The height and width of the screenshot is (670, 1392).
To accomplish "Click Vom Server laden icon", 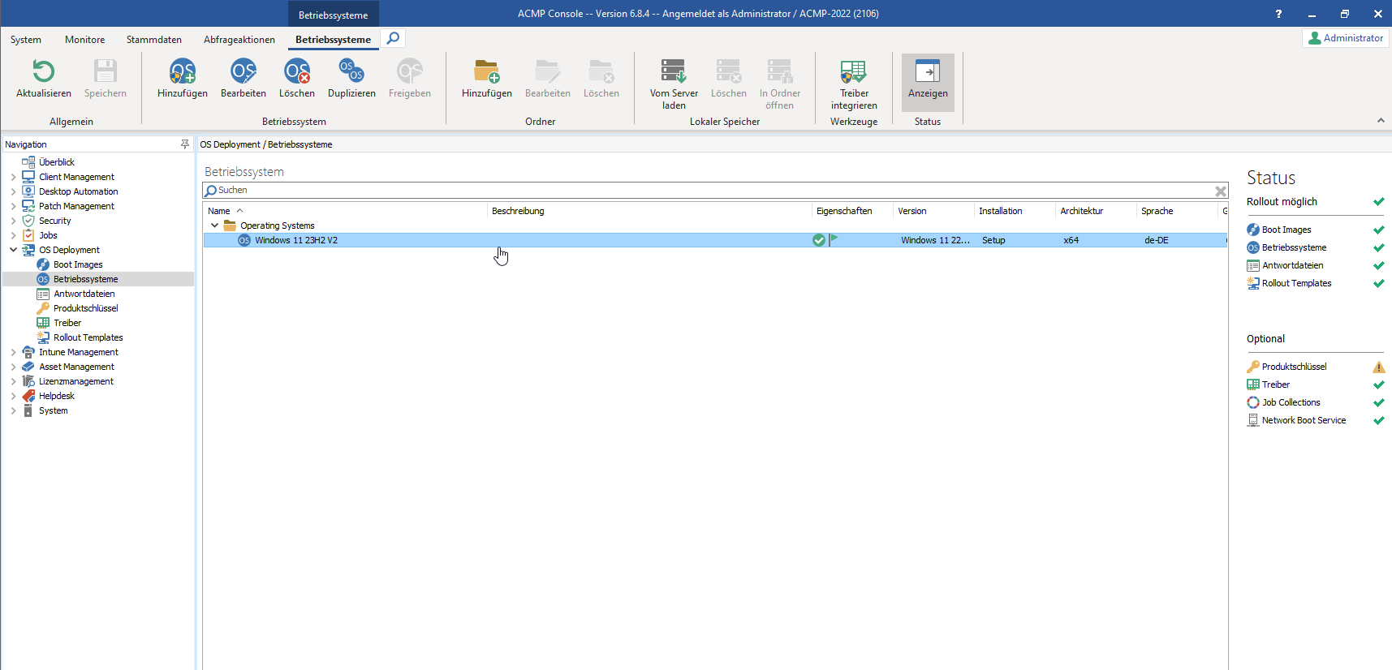I will [x=673, y=73].
